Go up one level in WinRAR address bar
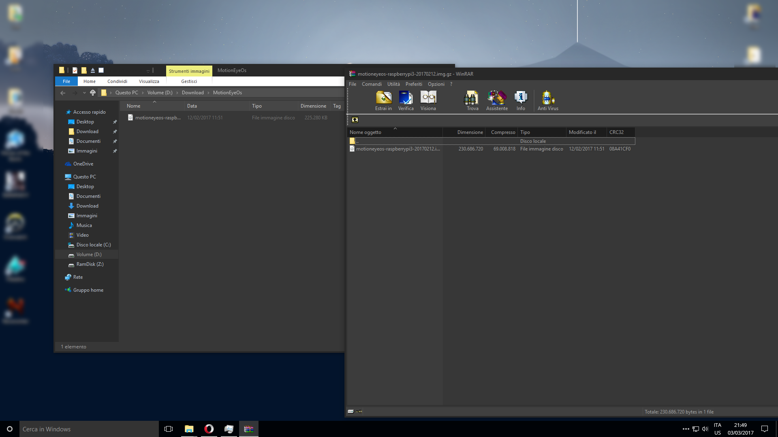Image resolution: width=778 pixels, height=437 pixels. (x=355, y=120)
